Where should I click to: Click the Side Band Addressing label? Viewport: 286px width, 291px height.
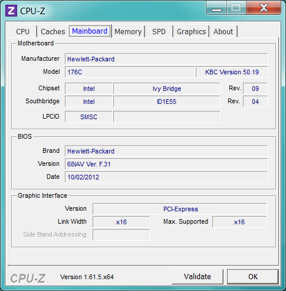[x=55, y=234]
